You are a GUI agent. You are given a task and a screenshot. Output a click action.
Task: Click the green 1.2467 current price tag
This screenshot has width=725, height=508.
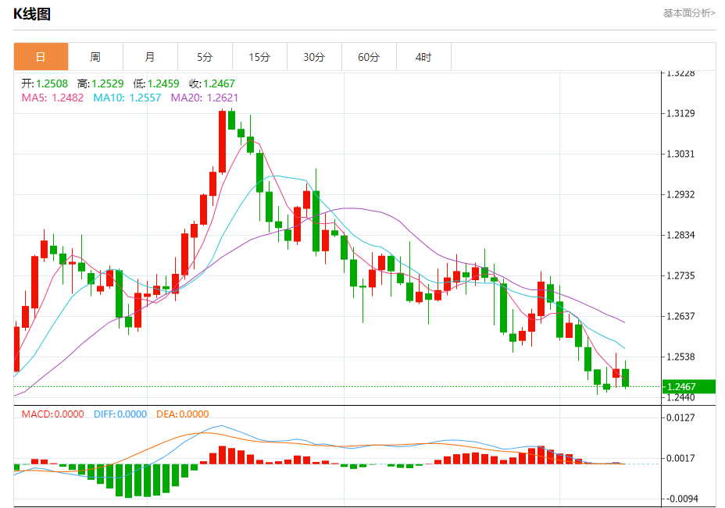[x=689, y=386]
